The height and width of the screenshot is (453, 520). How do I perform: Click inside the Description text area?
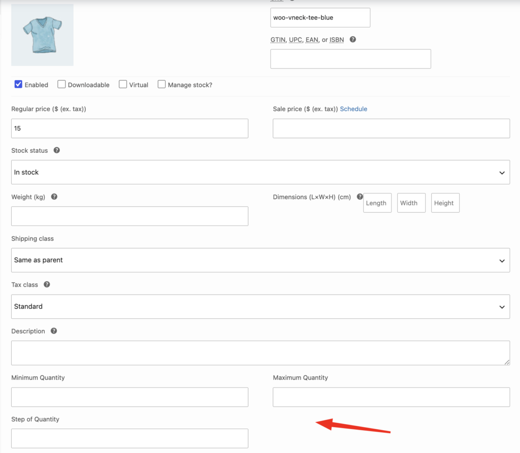[x=261, y=353]
